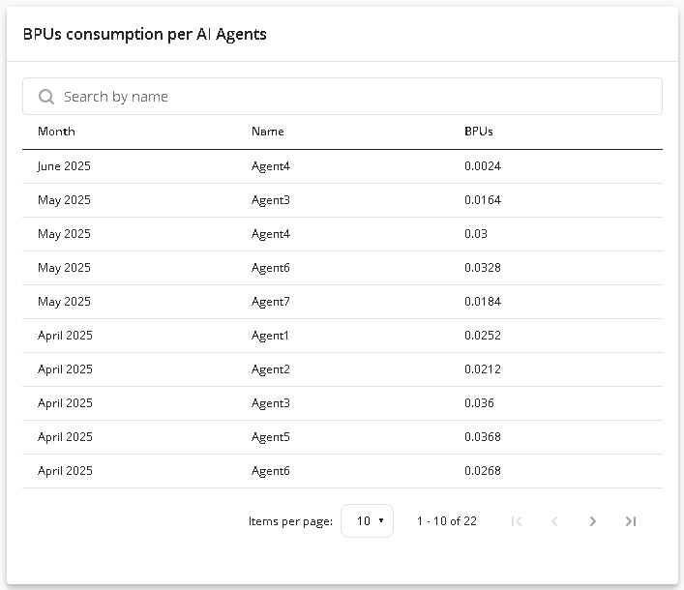Select the June 2025 Agent4 row
Screen dimensions: 684x590
pyautogui.click(x=342, y=166)
